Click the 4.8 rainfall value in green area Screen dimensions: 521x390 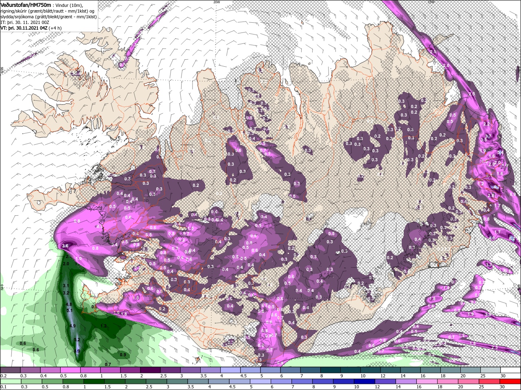(68, 305)
